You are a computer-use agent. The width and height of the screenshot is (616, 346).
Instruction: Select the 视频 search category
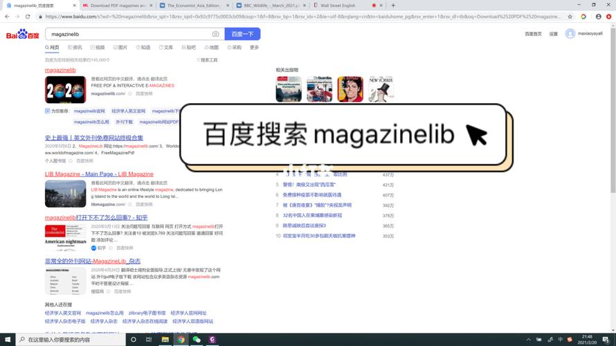click(x=98, y=48)
